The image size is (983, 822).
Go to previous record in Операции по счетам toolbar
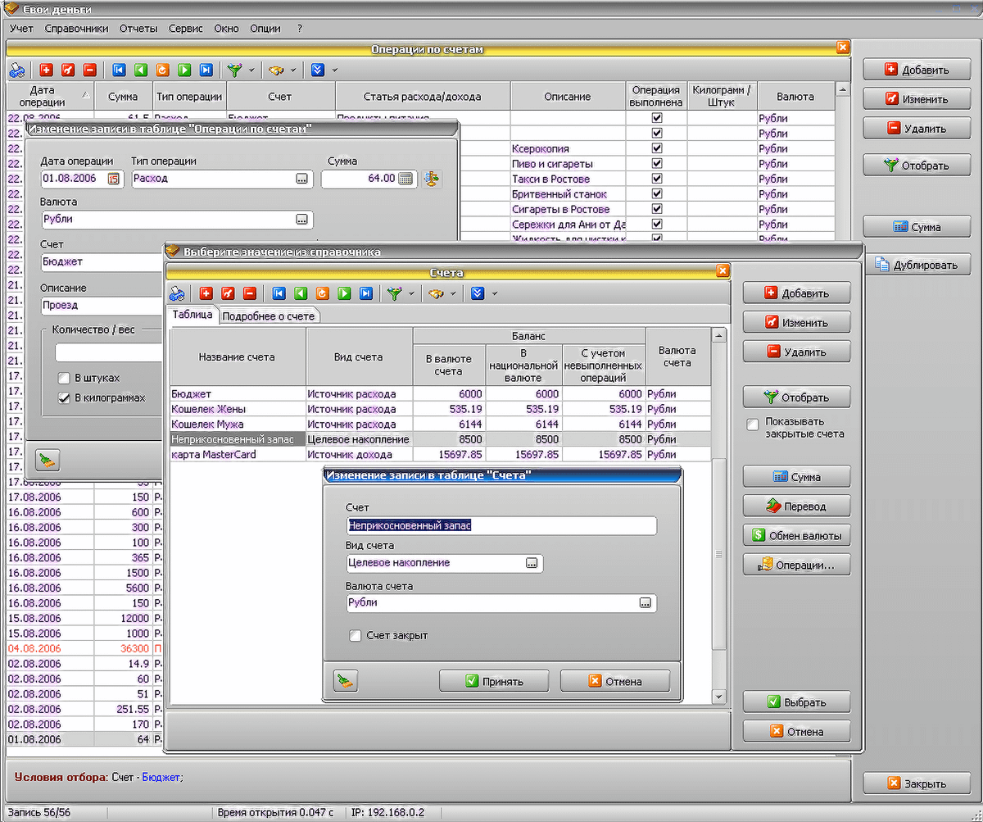[x=141, y=70]
